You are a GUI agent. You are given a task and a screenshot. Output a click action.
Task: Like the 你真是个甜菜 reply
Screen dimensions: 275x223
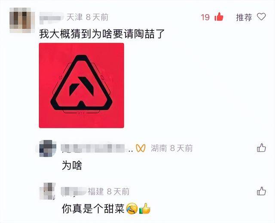(261, 191)
